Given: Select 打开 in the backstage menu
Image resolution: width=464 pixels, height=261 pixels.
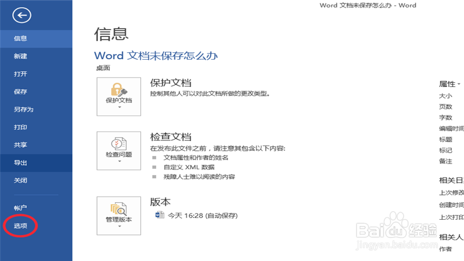Looking at the screenshot, I should (36, 74).
